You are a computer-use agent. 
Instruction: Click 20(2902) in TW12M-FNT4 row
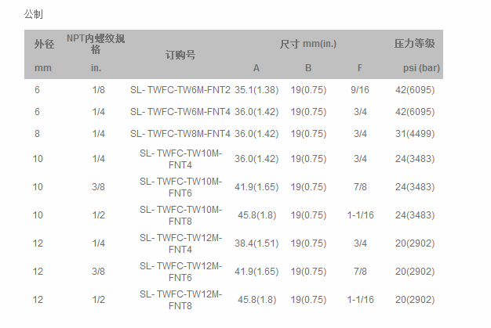point(415,243)
